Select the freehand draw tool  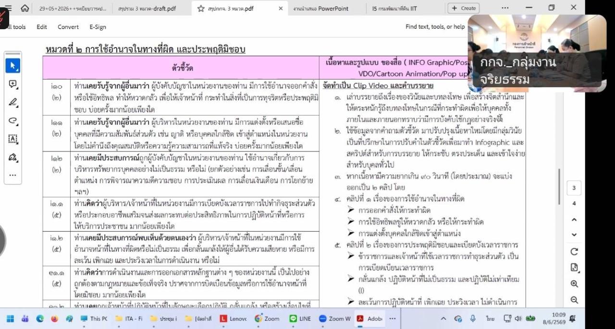coord(13,120)
